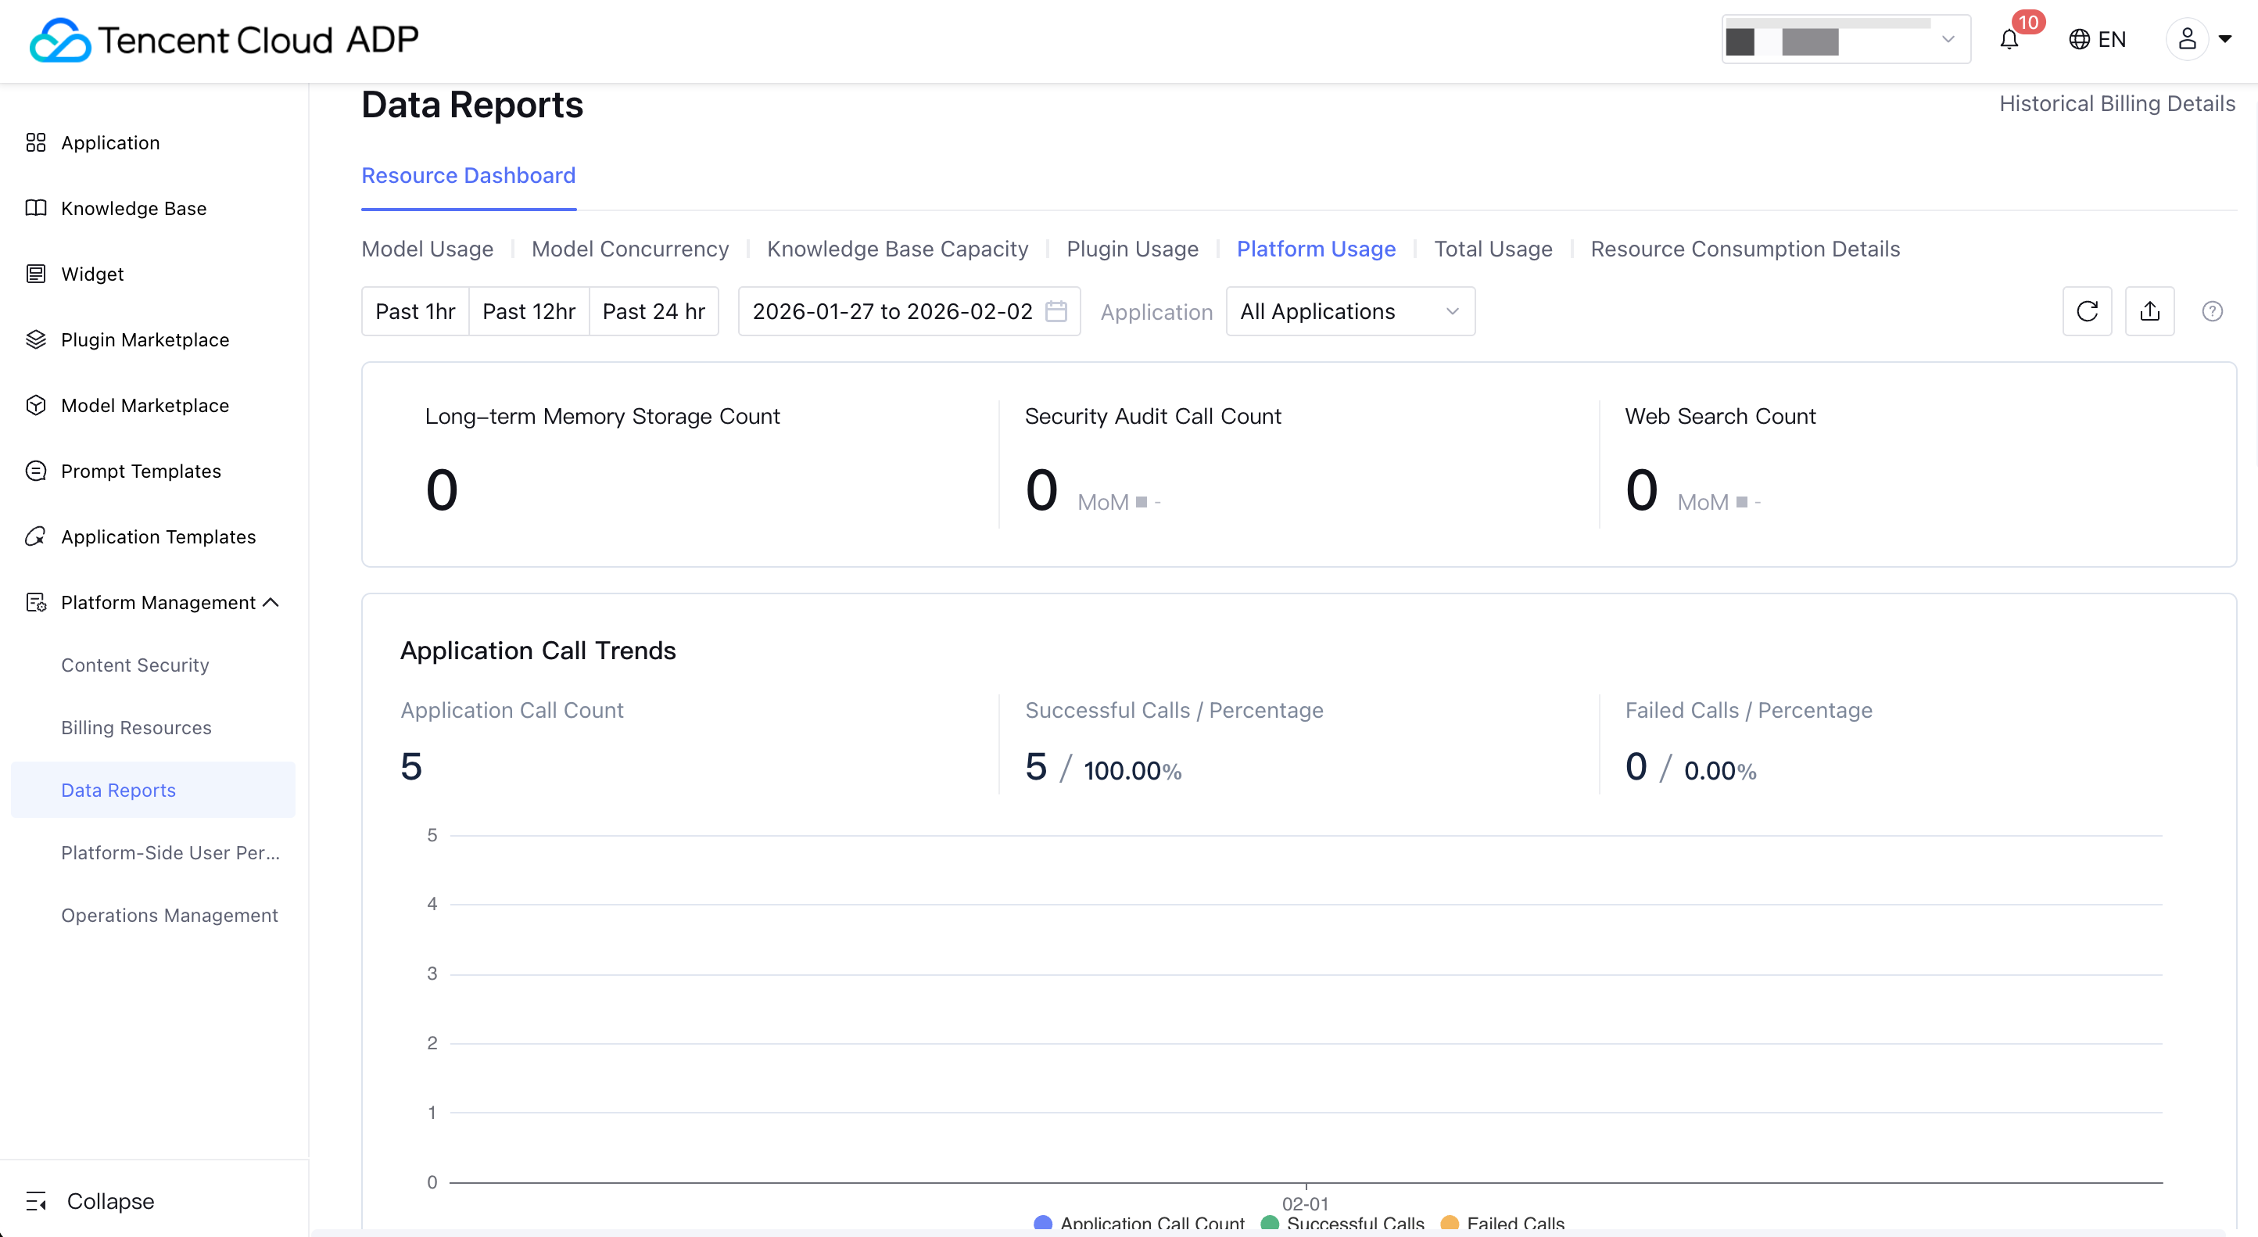Click the export/upload icon button

point(2149,311)
